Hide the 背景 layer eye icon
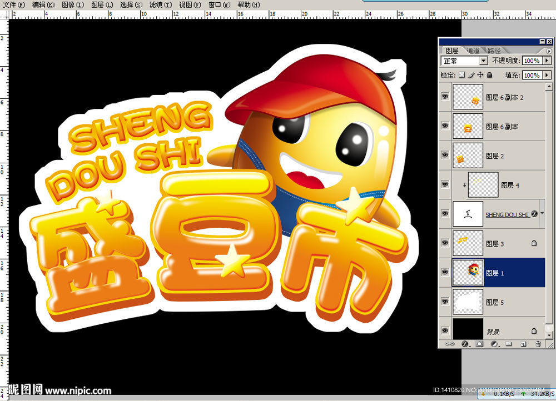 (x=445, y=331)
